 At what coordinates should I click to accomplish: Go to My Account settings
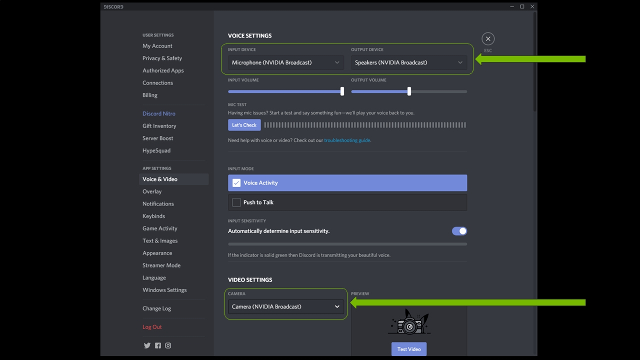[157, 46]
